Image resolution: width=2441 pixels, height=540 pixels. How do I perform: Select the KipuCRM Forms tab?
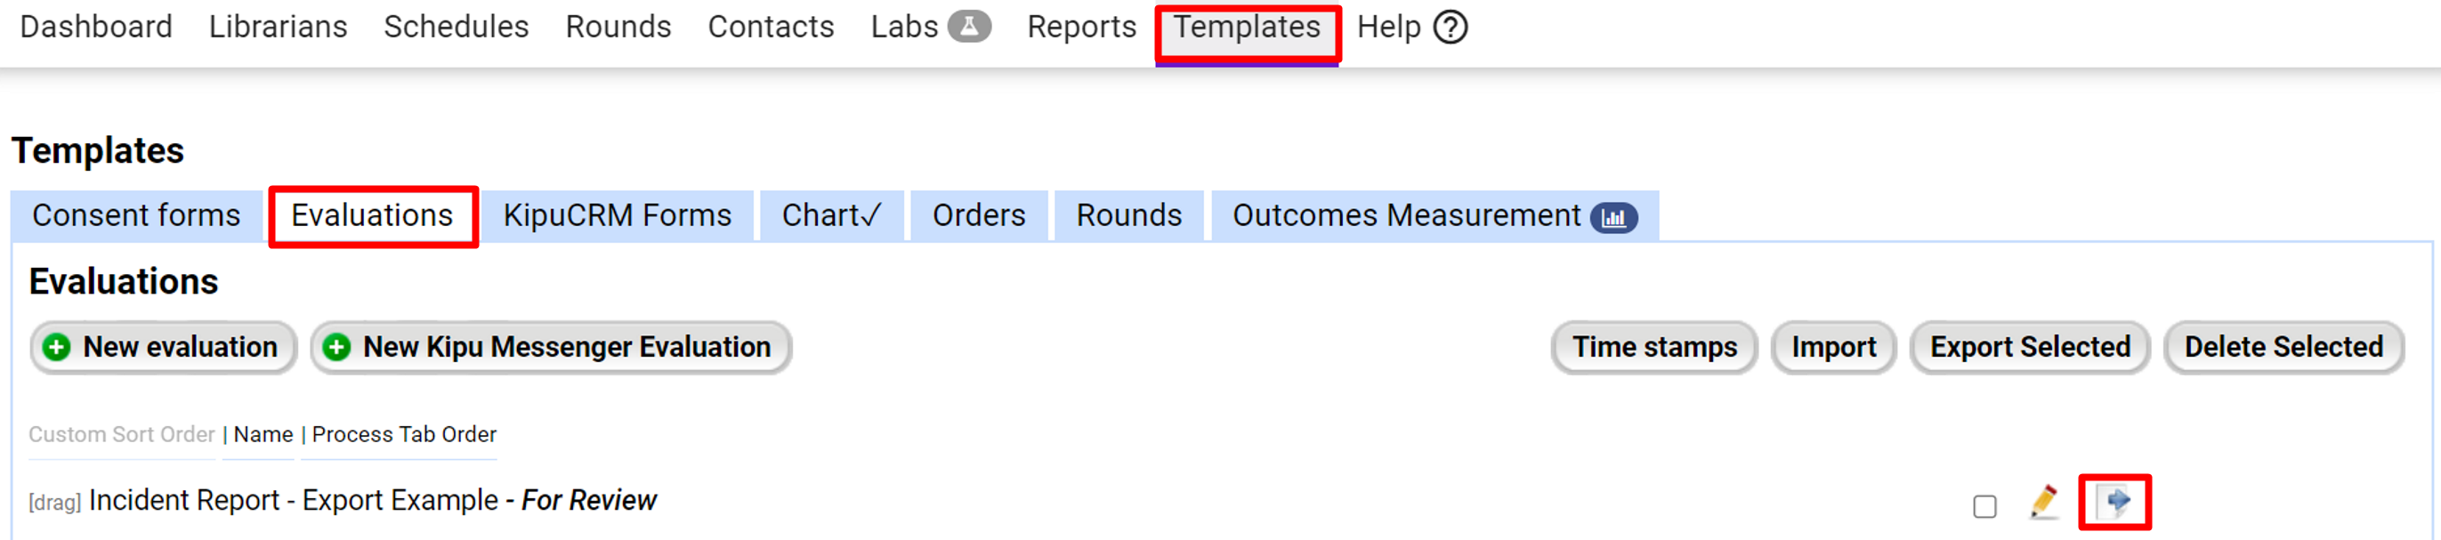click(x=617, y=216)
